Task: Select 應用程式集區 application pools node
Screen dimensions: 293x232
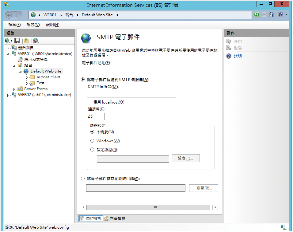Action: [36, 59]
